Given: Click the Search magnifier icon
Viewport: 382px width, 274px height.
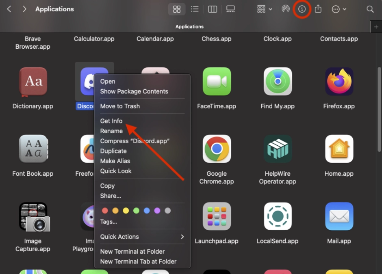Looking at the screenshot, I should click(x=370, y=9).
